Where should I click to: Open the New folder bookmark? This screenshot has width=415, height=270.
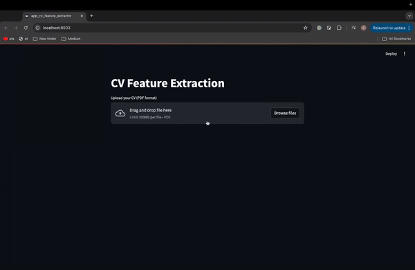[44, 39]
